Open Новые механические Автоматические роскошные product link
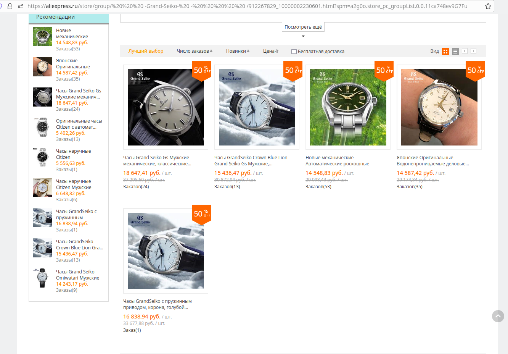The height and width of the screenshot is (354, 508). point(338,161)
